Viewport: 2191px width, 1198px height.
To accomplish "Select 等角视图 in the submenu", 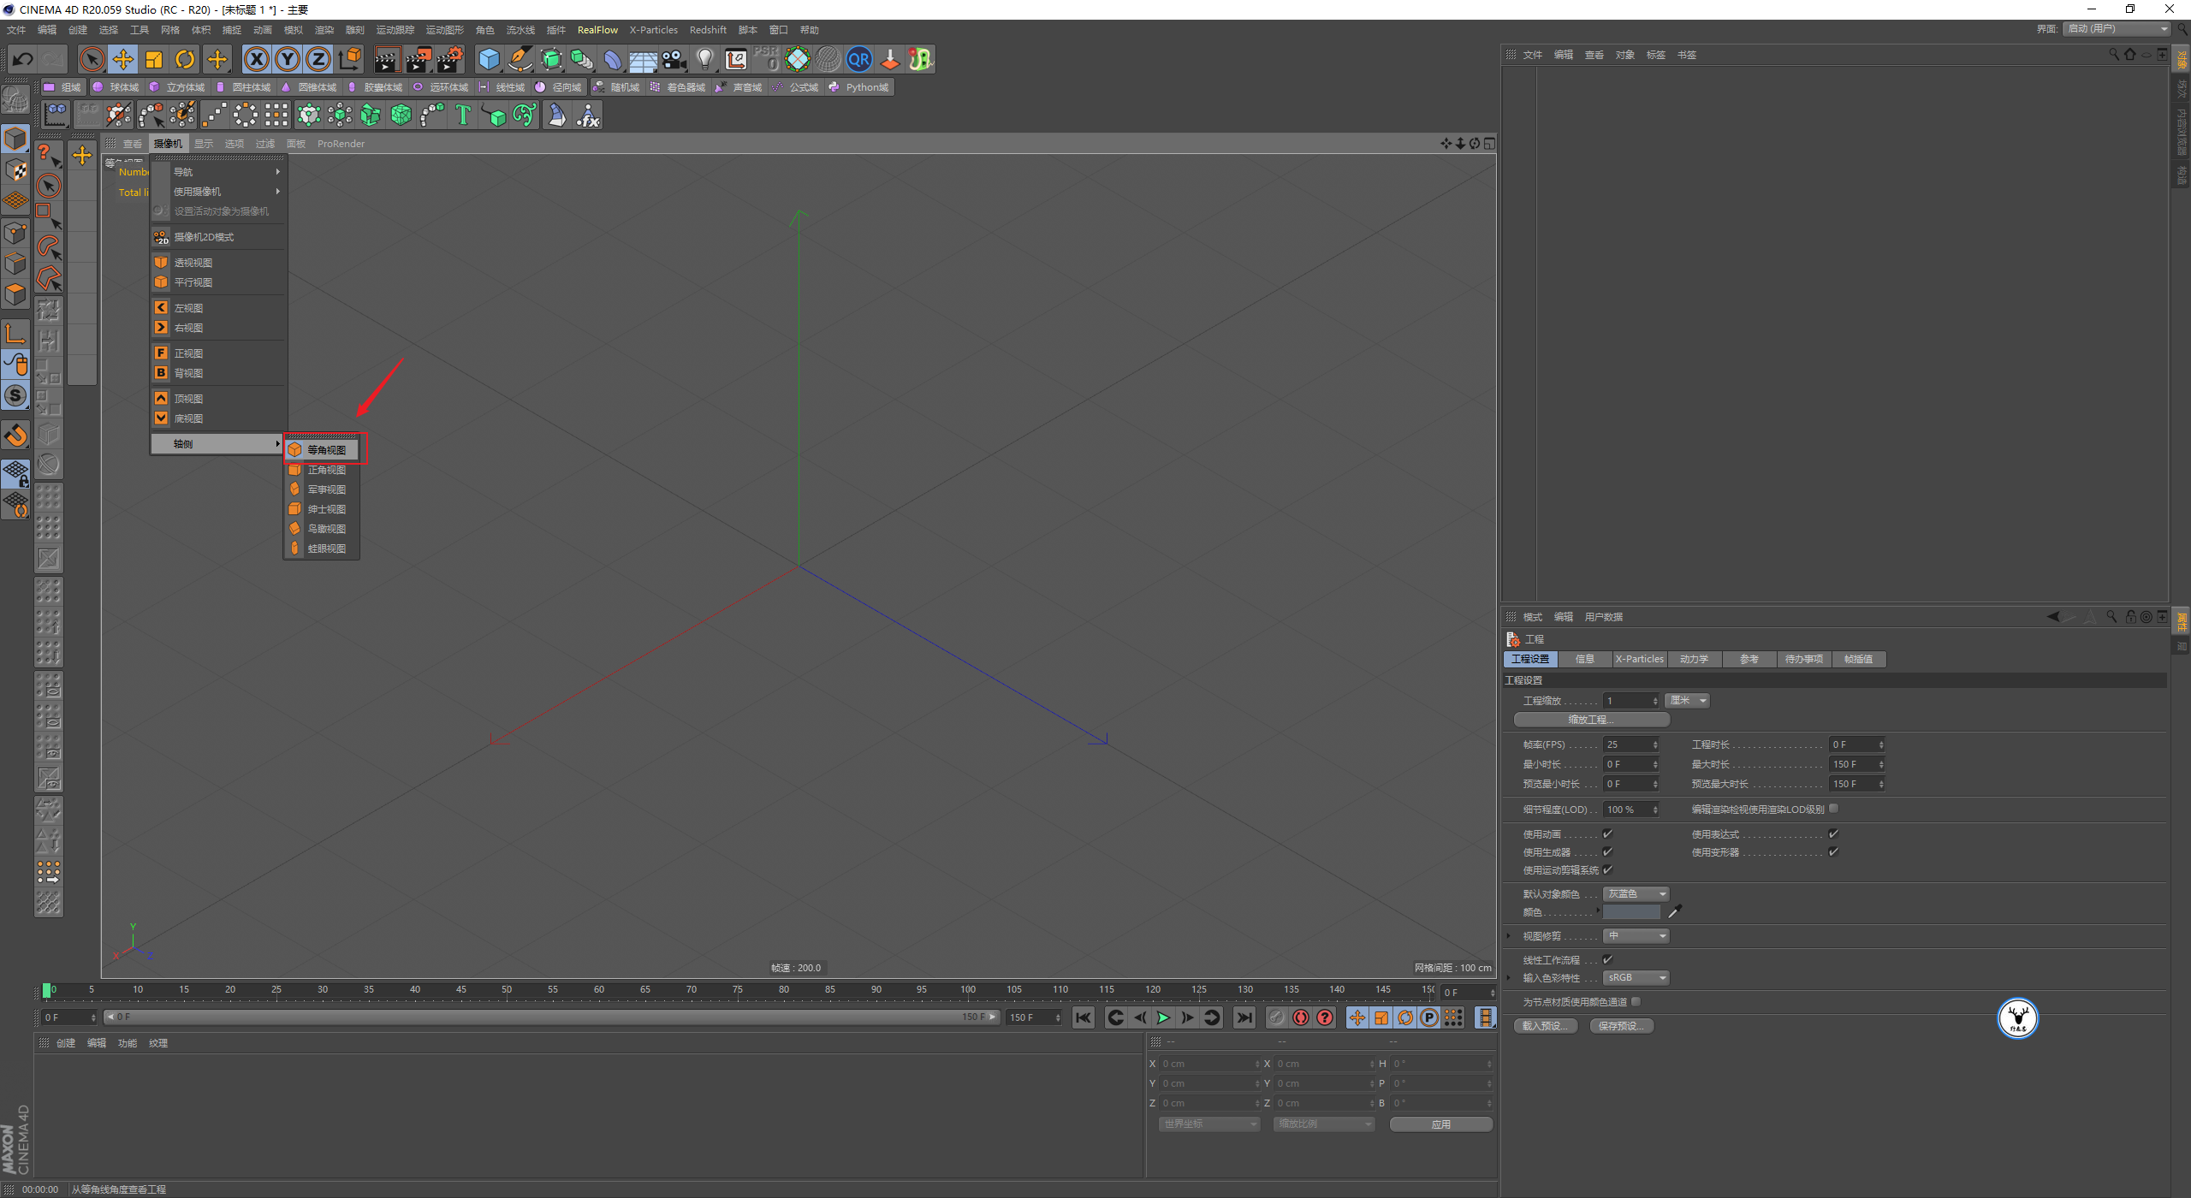I will pyautogui.click(x=325, y=449).
